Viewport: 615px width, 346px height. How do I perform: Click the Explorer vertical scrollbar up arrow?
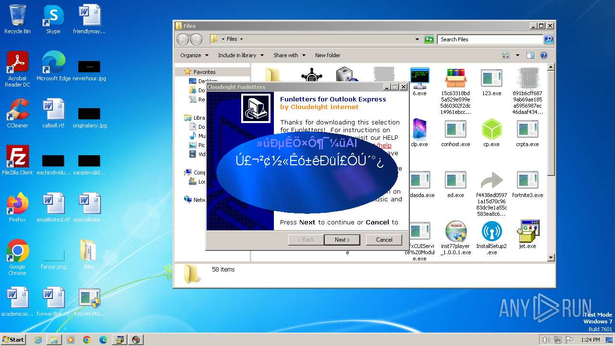tap(551, 67)
